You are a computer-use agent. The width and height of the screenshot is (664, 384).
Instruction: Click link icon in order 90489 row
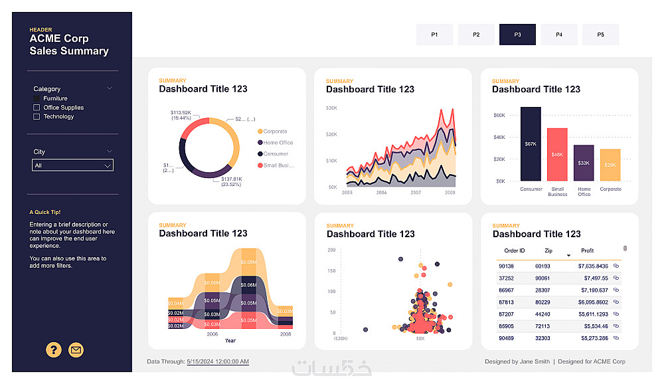[x=616, y=337]
